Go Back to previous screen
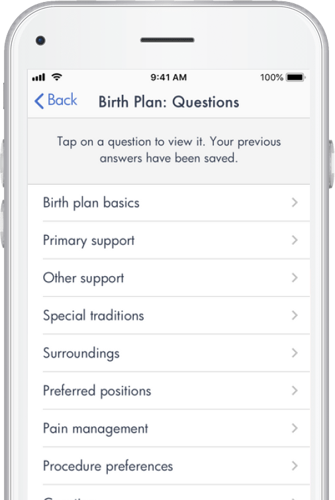Image resolution: width=335 pixels, height=500 pixels. (x=56, y=101)
